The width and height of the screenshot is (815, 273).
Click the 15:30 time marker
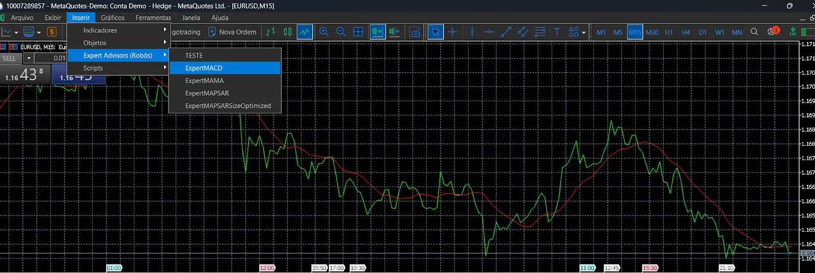pos(650,268)
